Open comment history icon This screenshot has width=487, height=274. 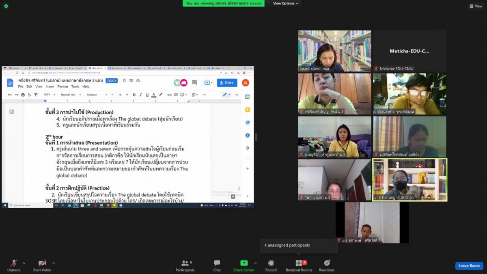tap(194, 83)
